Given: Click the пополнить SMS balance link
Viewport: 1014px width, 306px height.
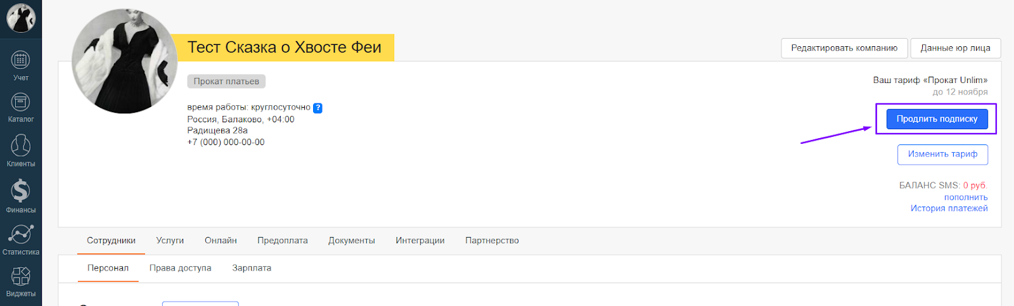Looking at the screenshot, I should pos(966,197).
